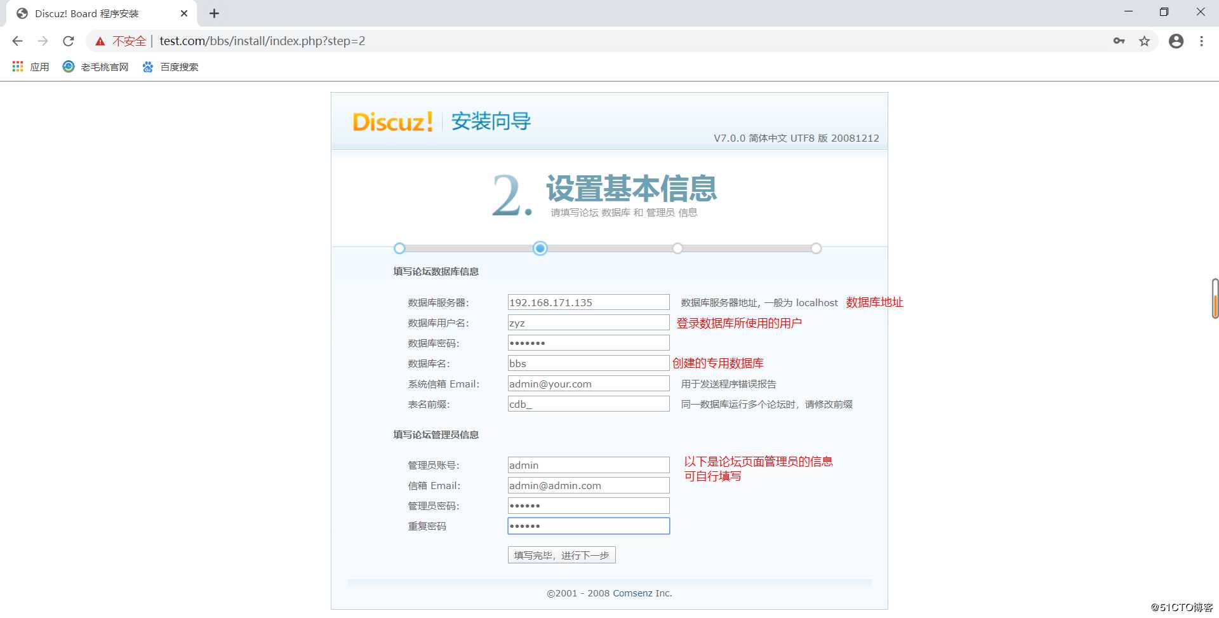Image resolution: width=1219 pixels, height=618 pixels.
Task: Open the Chrome profile avatar icon
Action: pos(1176,41)
